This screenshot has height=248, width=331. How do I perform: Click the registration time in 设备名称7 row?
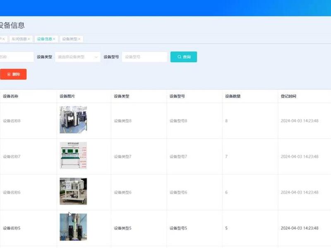300,157
